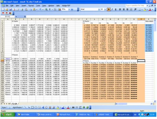Screen dimensions: 157x119
Task: Apply yellow Fill Color on Formatting toolbar
Action: tap(145, 9)
